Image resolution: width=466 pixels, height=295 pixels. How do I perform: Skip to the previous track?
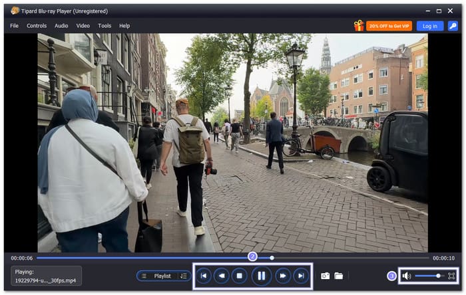click(204, 276)
